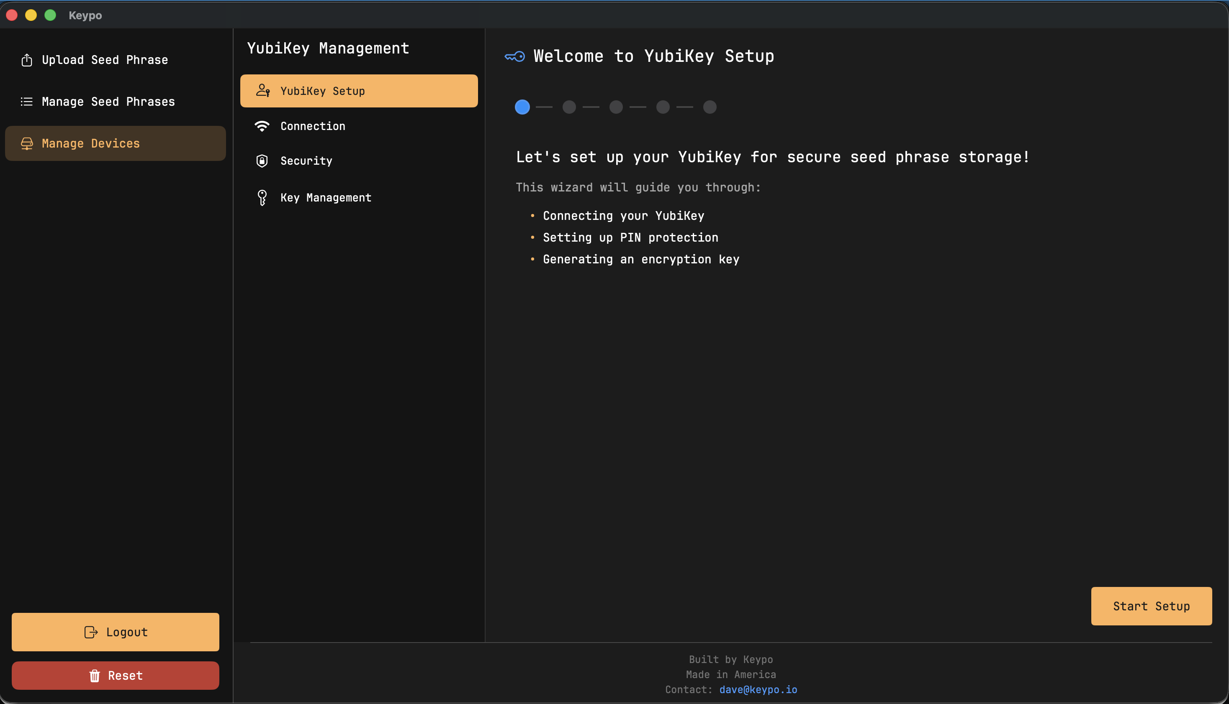Click the Reset button
The height and width of the screenshot is (704, 1229).
115,676
